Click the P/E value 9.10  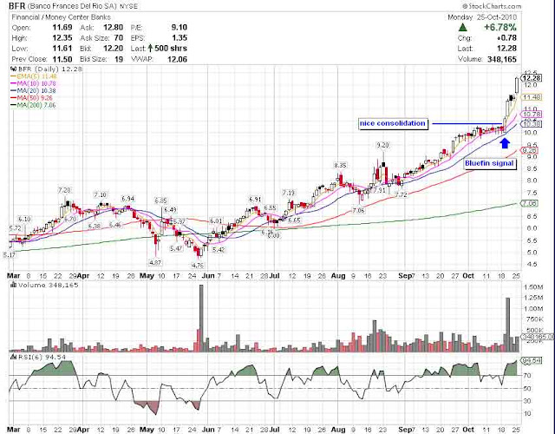pos(180,27)
